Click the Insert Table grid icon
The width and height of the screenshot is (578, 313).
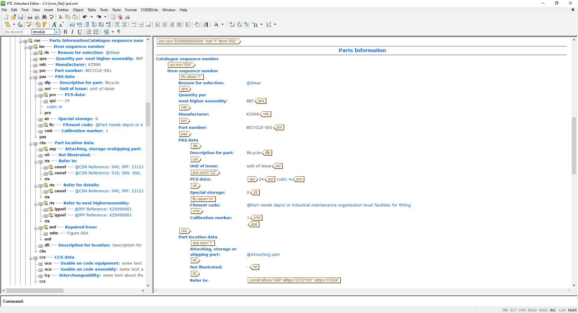(x=113, y=17)
